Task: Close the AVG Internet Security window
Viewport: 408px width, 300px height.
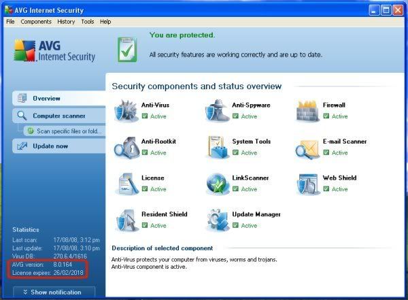Action: [398, 10]
